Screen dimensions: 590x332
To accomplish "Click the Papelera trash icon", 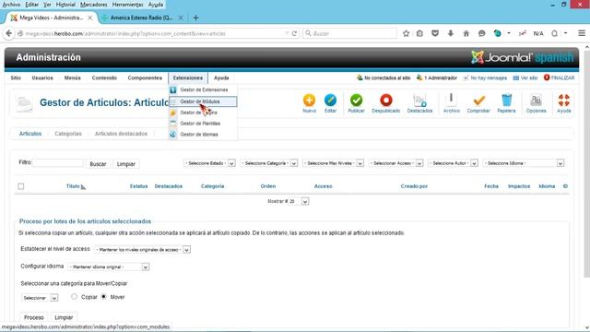I will (506, 101).
